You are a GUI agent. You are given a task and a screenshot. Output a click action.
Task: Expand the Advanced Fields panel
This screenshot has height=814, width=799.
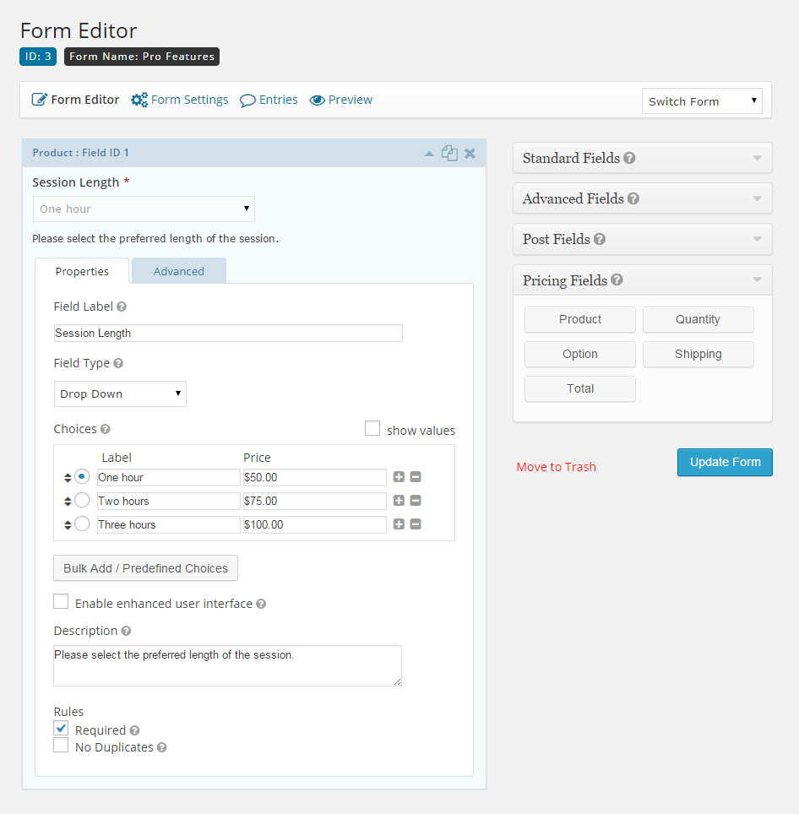click(x=642, y=198)
